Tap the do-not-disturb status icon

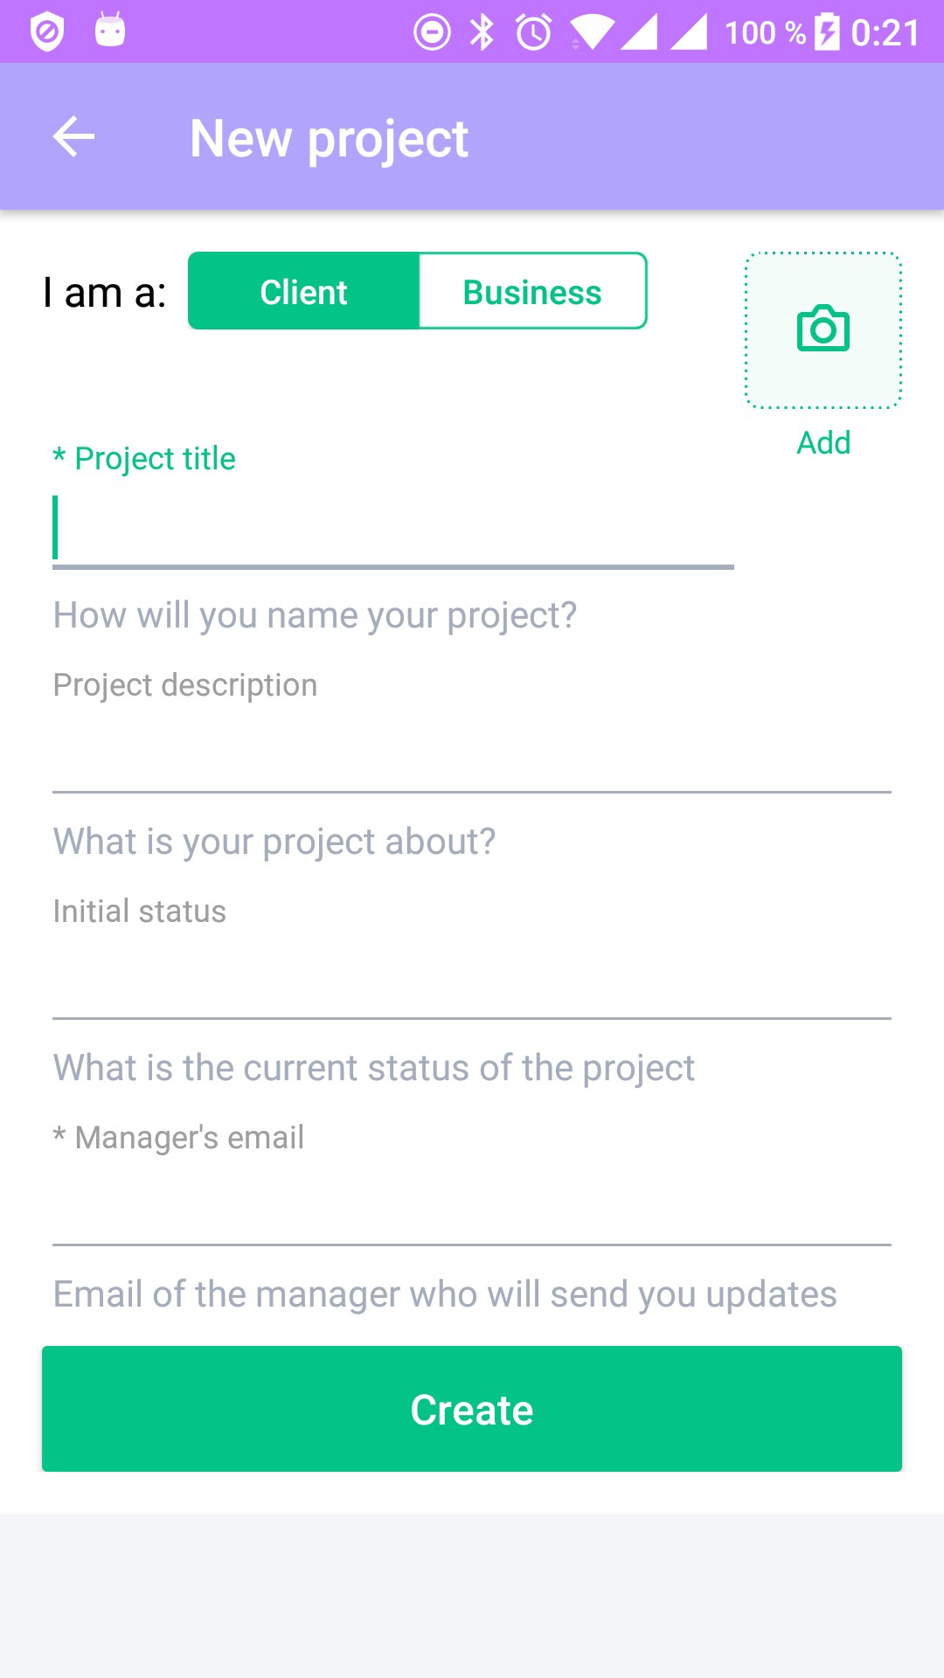(432, 32)
